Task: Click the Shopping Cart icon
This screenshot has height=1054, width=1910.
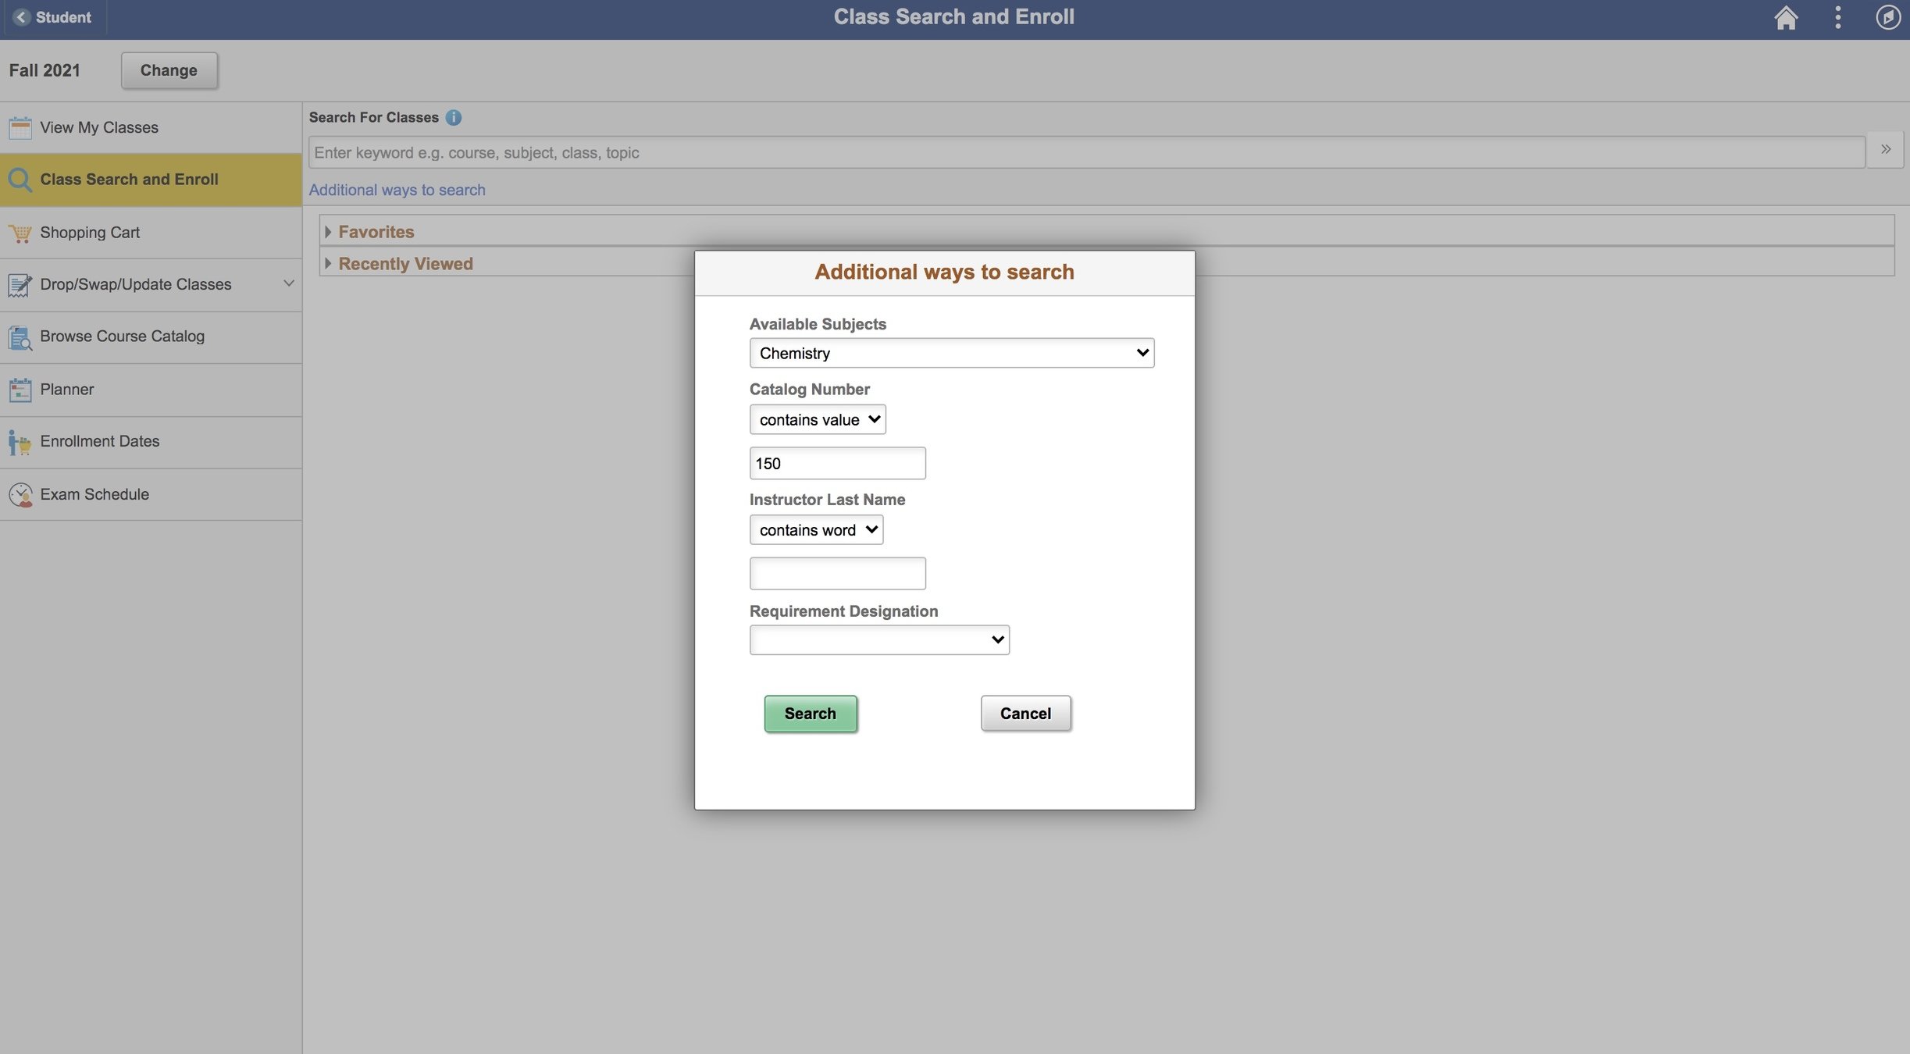Action: [x=20, y=233]
